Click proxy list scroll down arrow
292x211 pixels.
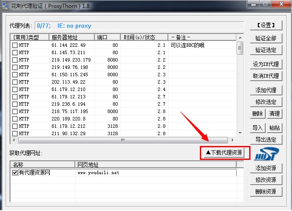pyautogui.click(x=240, y=133)
